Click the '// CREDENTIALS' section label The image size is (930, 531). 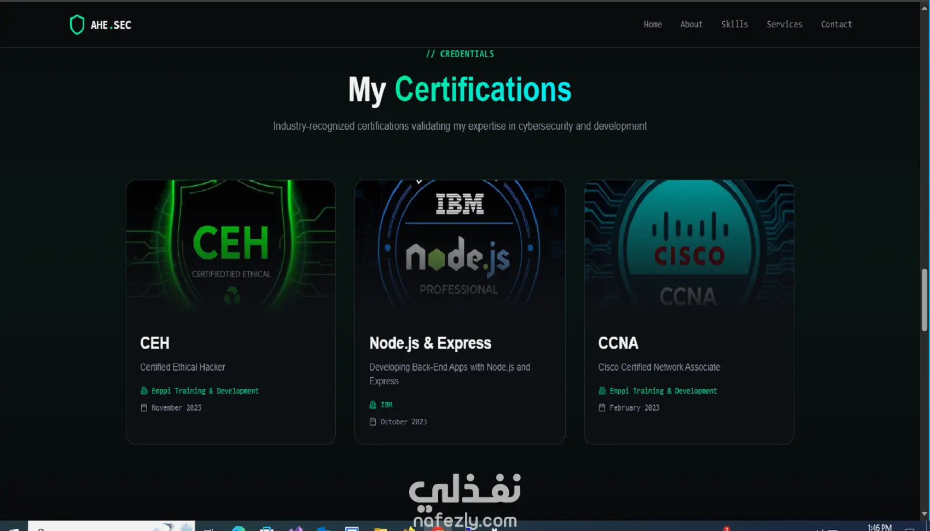point(460,54)
